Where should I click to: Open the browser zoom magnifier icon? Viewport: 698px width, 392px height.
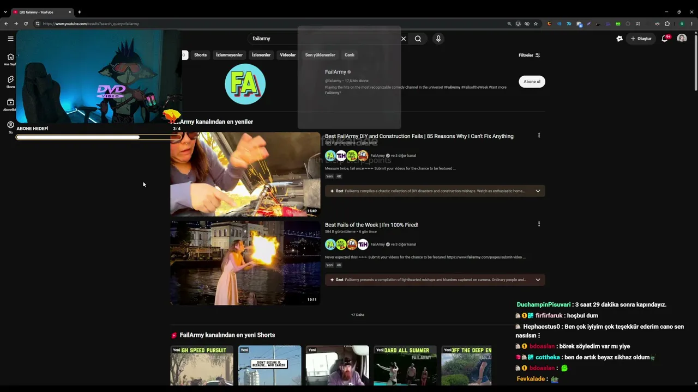pos(509,23)
